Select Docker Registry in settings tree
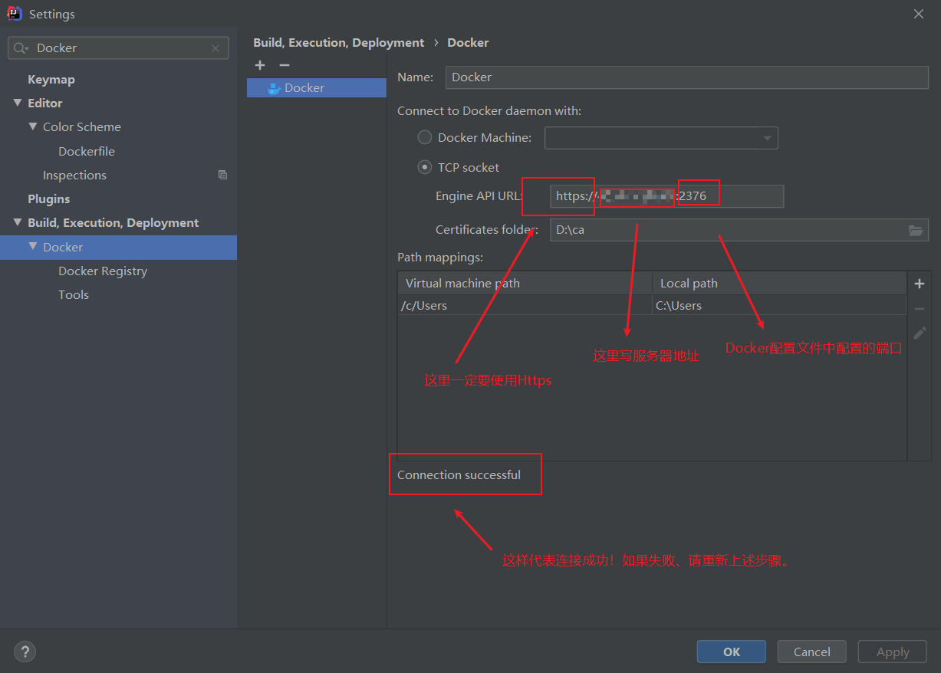 pyautogui.click(x=103, y=271)
